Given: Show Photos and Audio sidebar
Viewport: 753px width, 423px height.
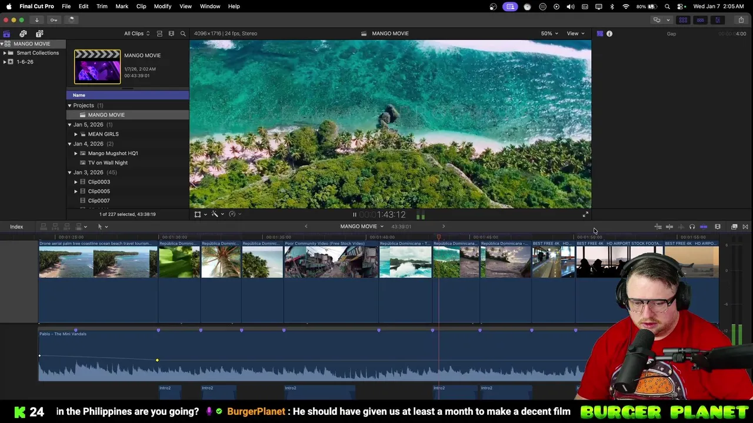Looking at the screenshot, I should click(23, 33).
